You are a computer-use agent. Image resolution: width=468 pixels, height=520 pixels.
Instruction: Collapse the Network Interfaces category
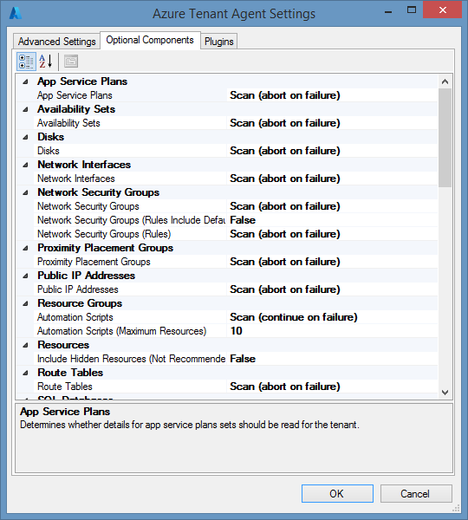click(25, 165)
